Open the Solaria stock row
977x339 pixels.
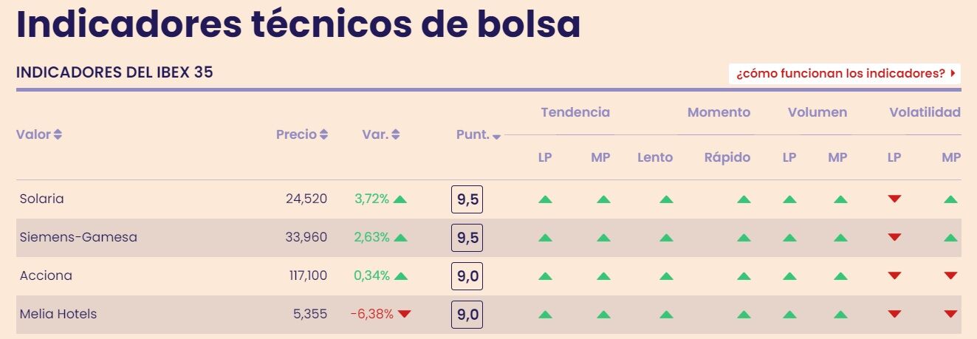42,199
